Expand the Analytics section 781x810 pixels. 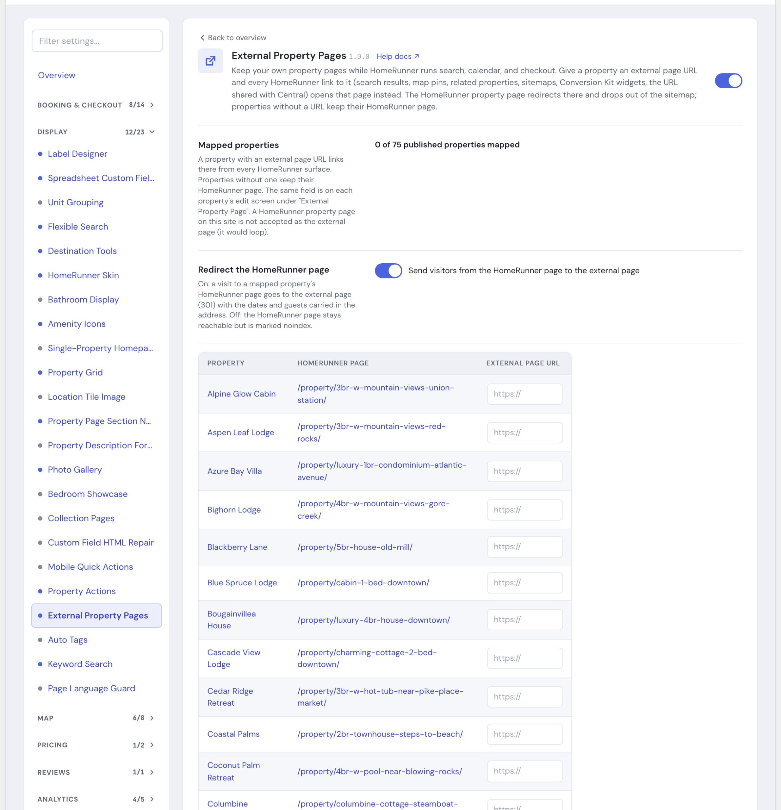tap(96, 799)
